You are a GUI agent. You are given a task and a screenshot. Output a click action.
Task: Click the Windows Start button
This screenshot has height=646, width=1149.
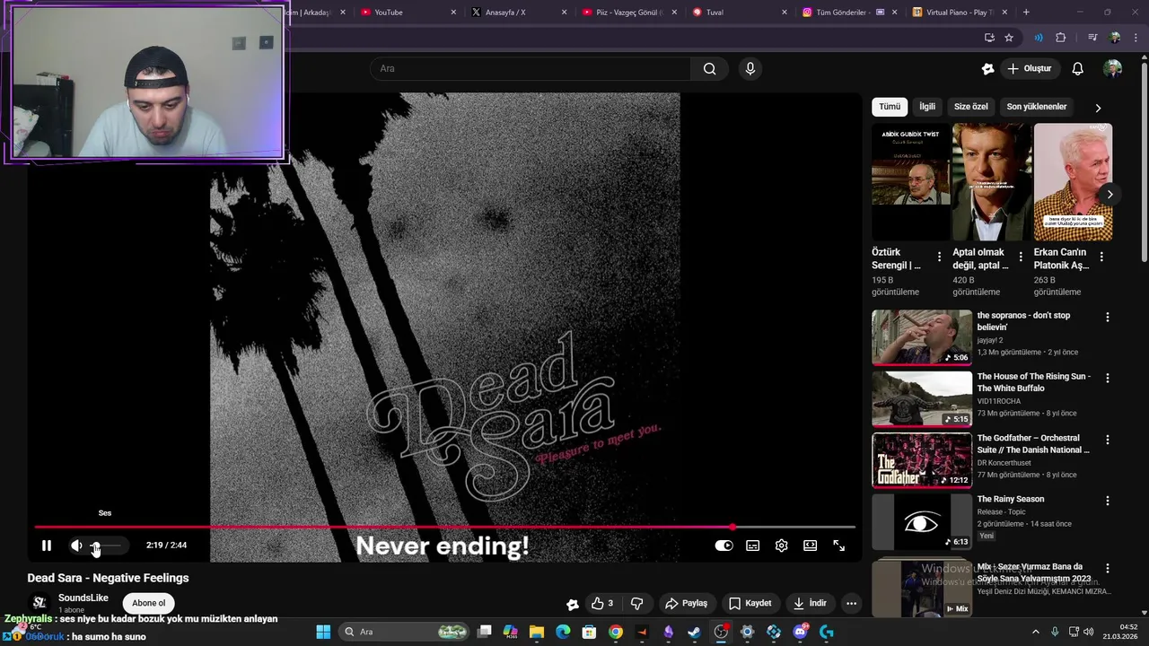pyautogui.click(x=323, y=632)
